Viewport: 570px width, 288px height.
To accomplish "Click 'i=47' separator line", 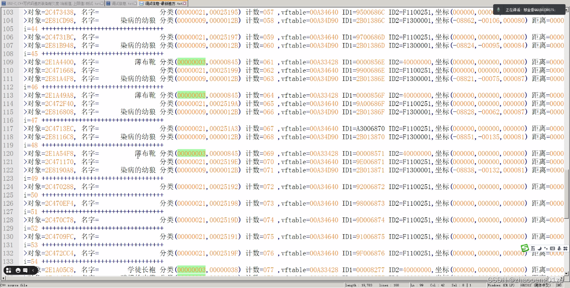I will [93, 120].
